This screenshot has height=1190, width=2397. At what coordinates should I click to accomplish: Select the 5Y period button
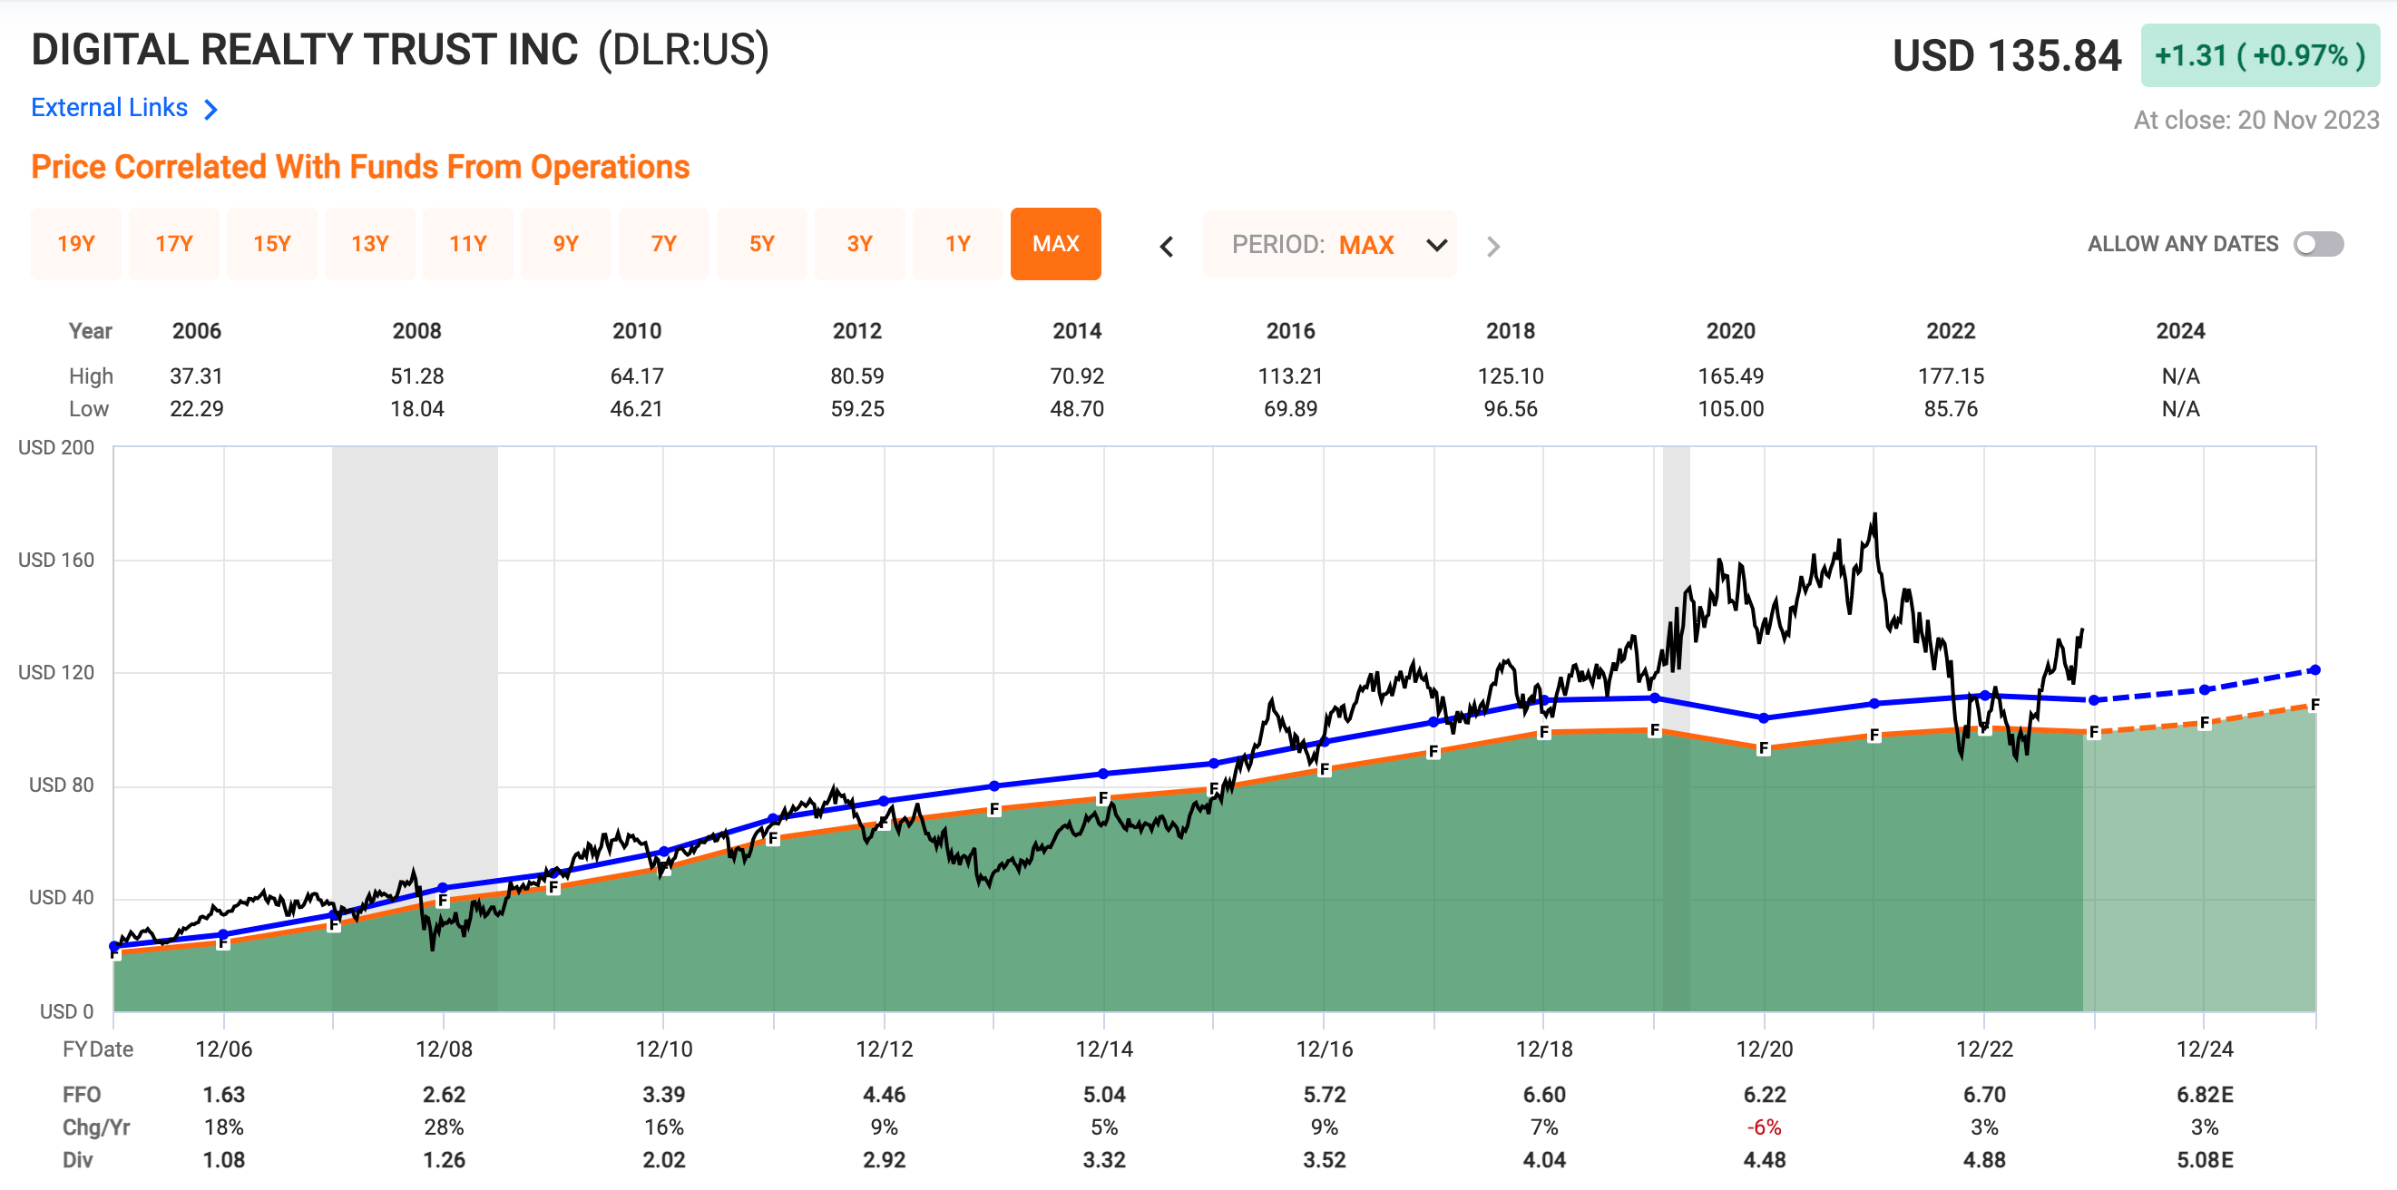click(762, 244)
